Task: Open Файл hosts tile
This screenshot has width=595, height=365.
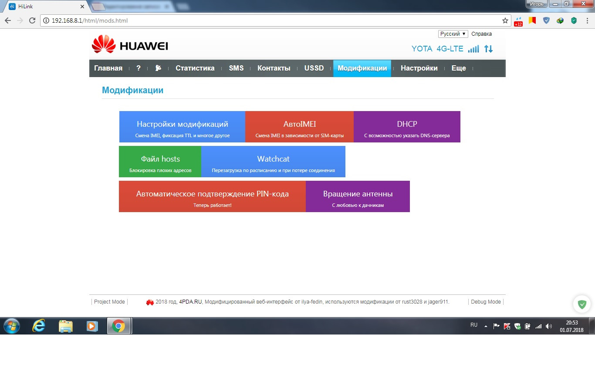Action: (x=160, y=162)
